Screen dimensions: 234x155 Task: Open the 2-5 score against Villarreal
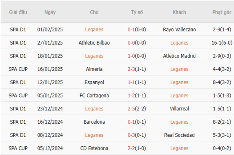[131, 109]
